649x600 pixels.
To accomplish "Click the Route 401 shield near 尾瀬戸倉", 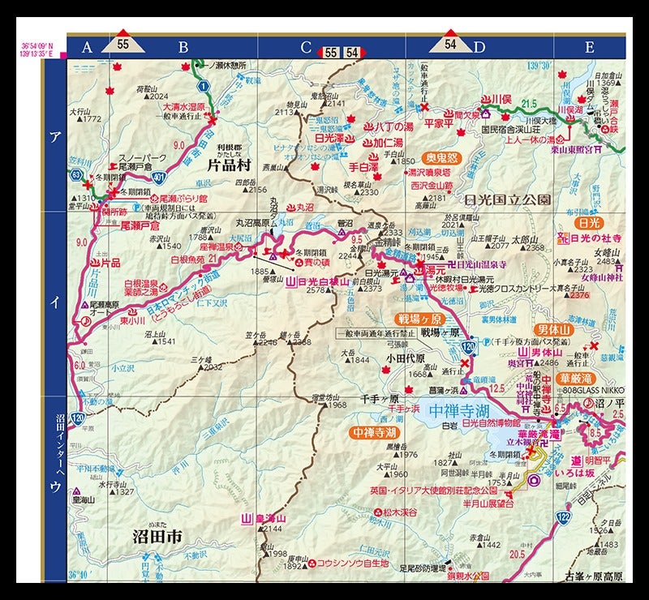I will 161,178.
